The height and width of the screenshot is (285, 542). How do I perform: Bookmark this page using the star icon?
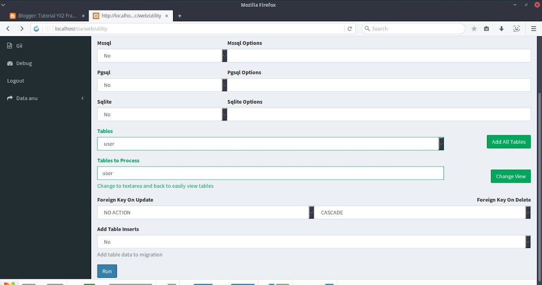tap(474, 28)
